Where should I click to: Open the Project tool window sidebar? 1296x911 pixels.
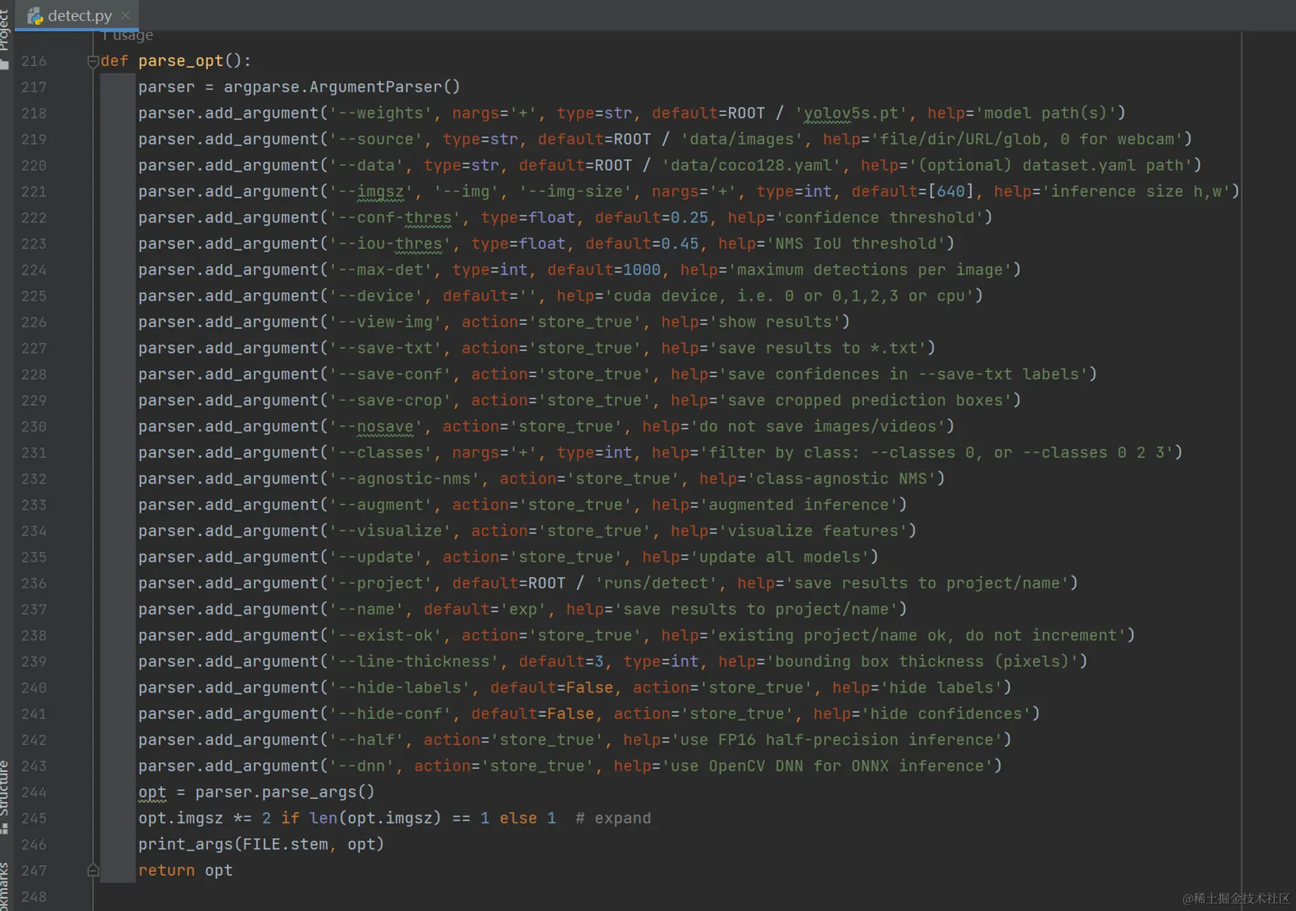click(x=5, y=34)
